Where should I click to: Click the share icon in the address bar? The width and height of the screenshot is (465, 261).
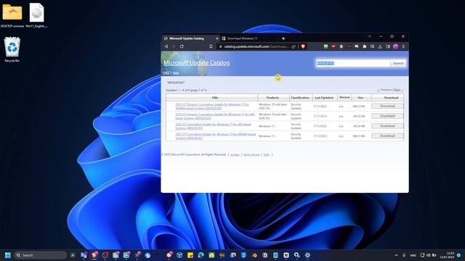[294, 46]
